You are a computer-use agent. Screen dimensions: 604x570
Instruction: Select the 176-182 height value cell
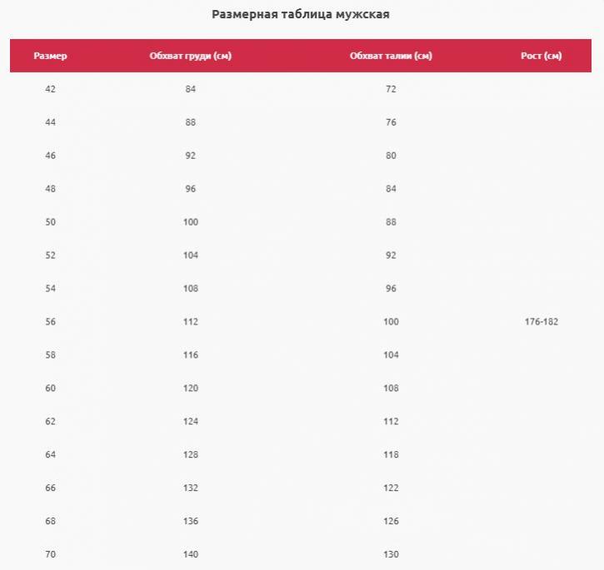coord(541,321)
